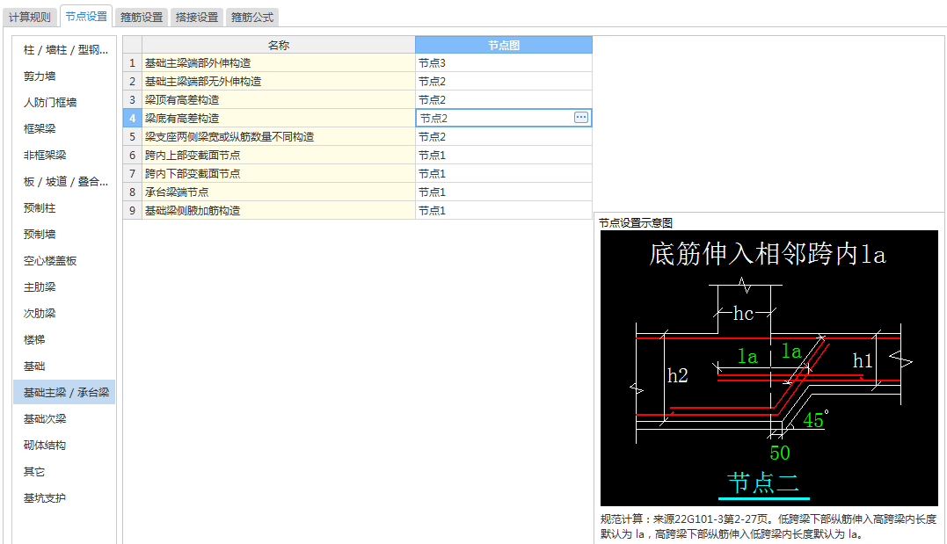
Task: Select row 梁底有高差构造
Action: coord(279,119)
